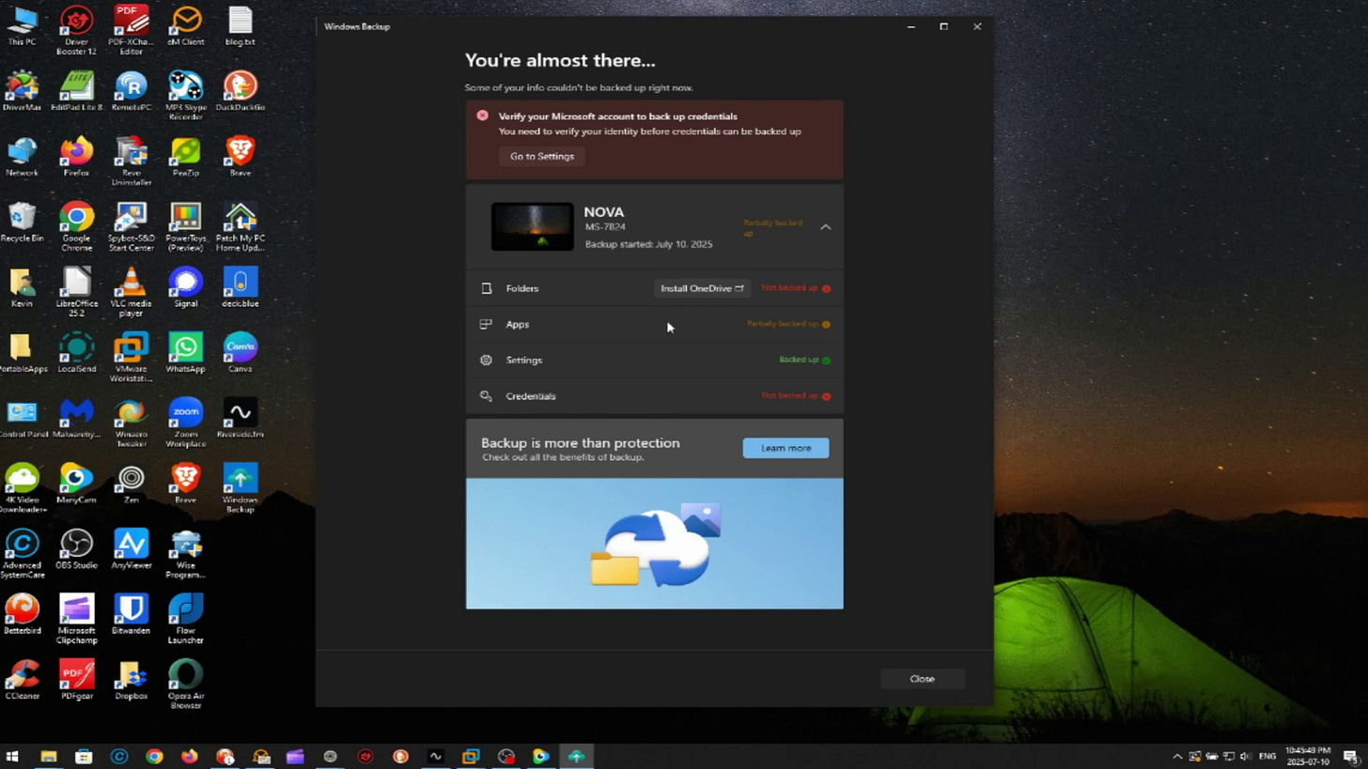Select the Driver Booster 12 desktop icon
Image resolution: width=1368 pixels, height=769 pixels.
[x=76, y=31]
